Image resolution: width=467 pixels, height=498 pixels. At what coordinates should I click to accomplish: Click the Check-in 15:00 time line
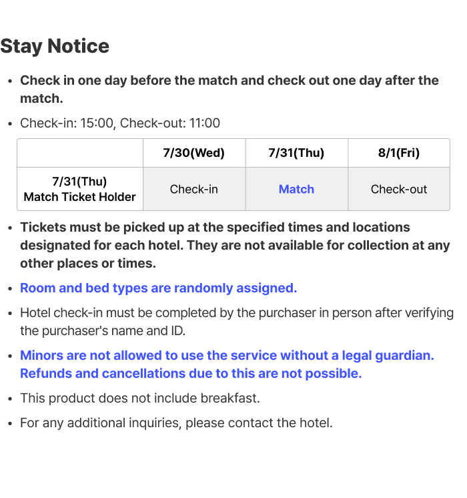120,123
